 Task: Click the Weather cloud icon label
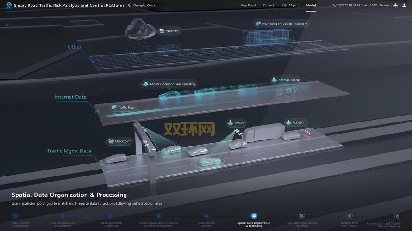(x=162, y=31)
